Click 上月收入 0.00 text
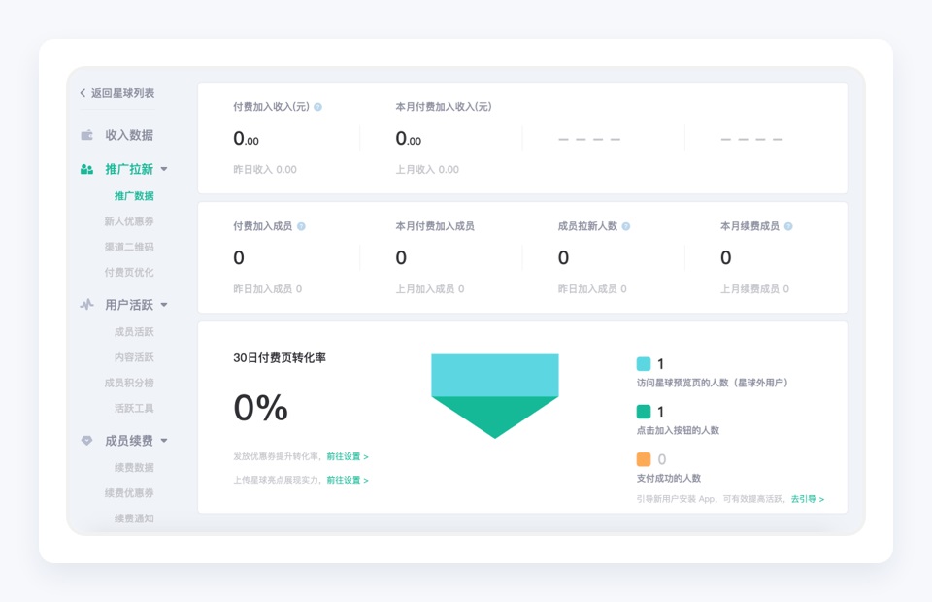The image size is (932, 602). click(x=427, y=169)
